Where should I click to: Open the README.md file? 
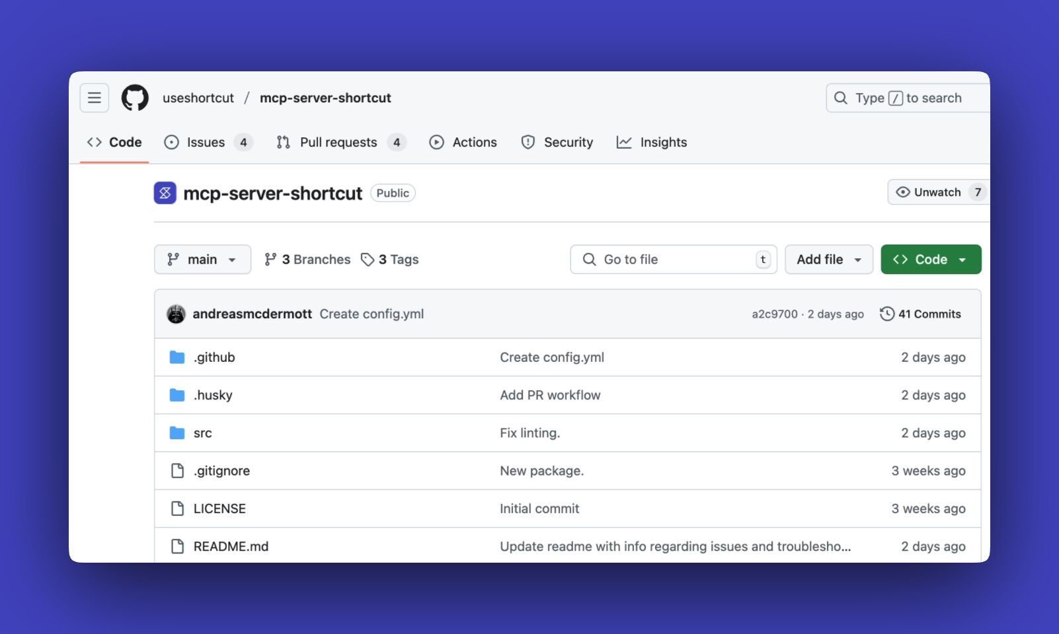(x=231, y=546)
